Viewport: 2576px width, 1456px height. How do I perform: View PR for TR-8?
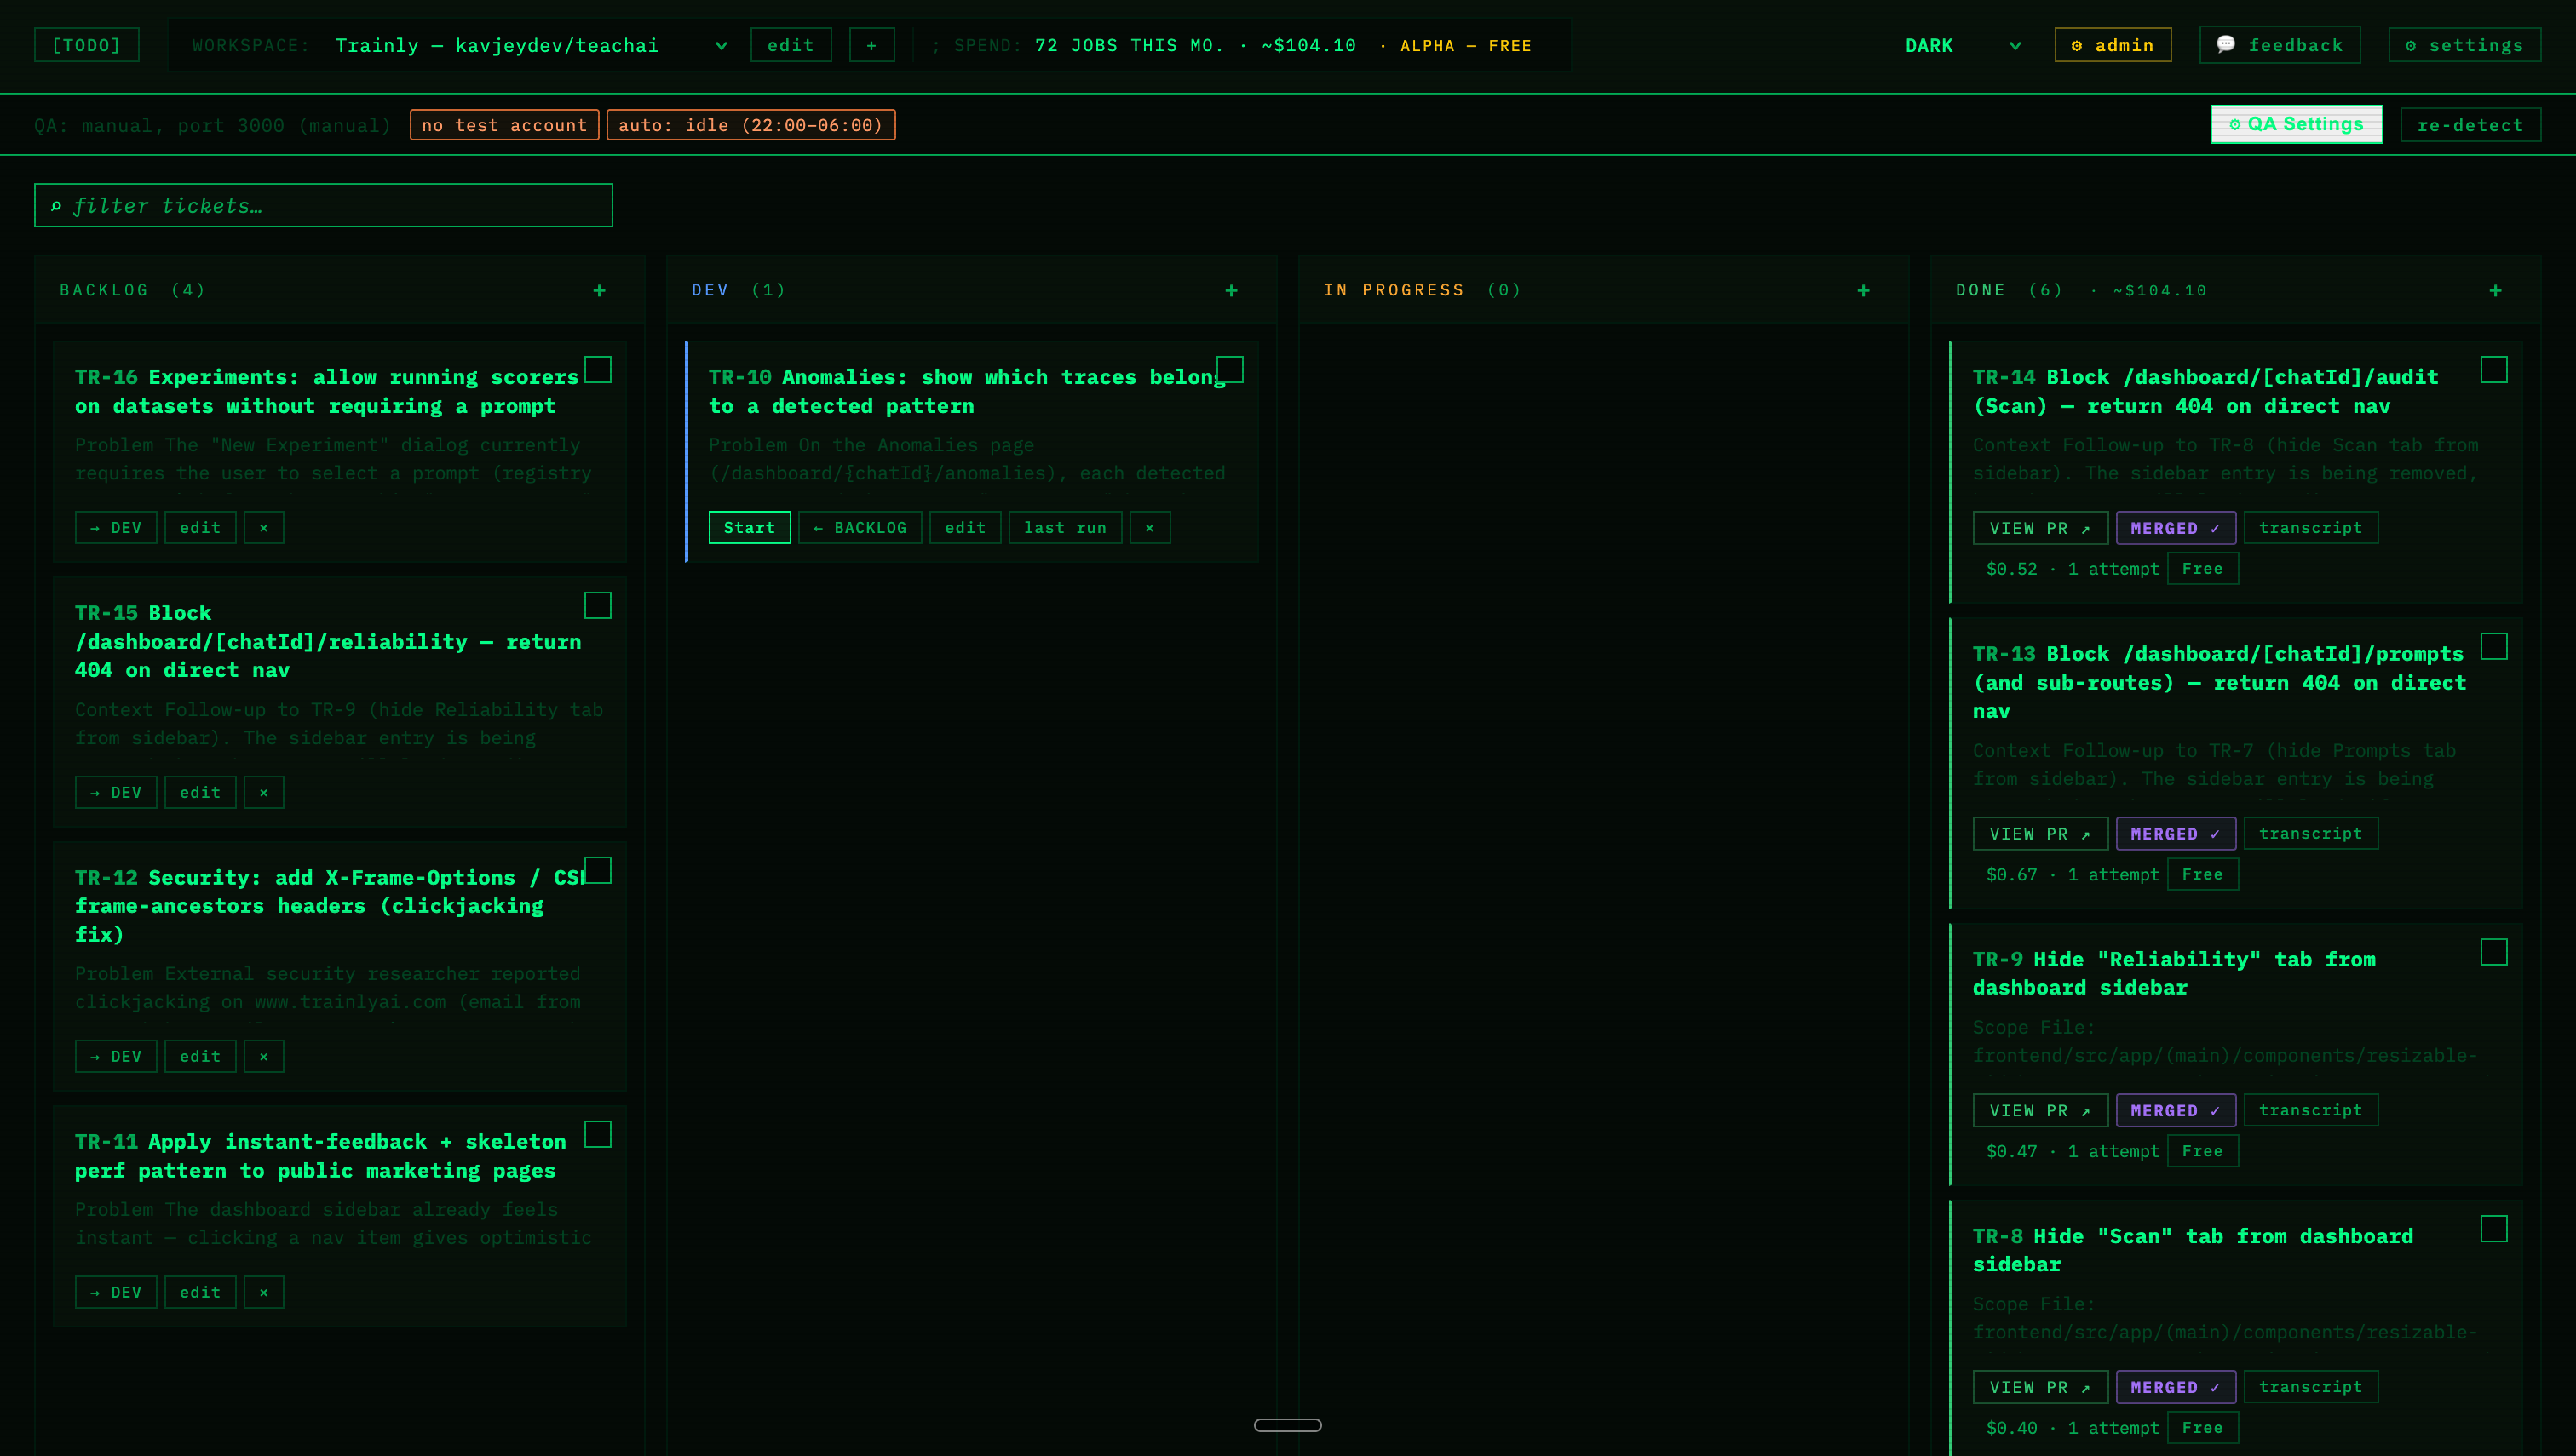pyautogui.click(x=2041, y=1387)
